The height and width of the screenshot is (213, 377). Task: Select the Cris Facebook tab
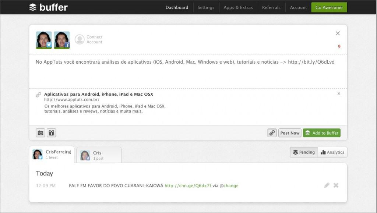(x=99, y=155)
